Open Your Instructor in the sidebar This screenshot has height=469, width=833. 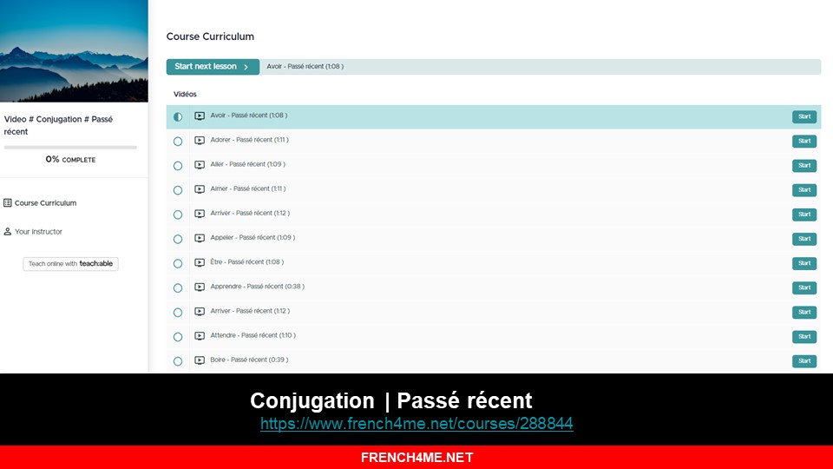tap(38, 232)
